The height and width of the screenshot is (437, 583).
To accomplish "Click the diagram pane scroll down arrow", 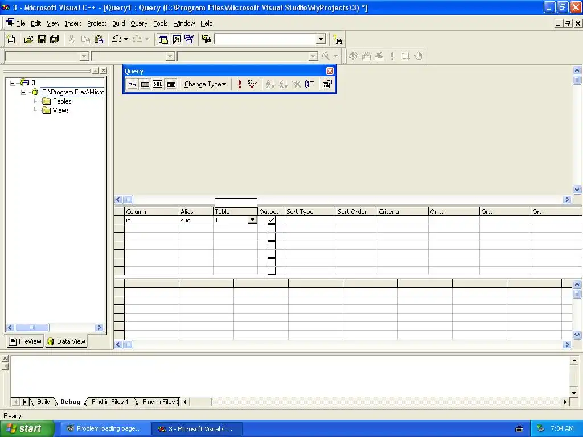I will coord(577,190).
